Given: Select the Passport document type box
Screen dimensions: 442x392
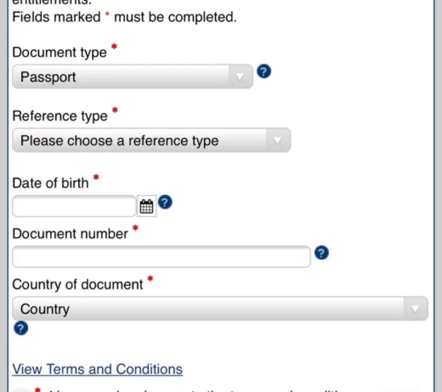Looking at the screenshot, I should coord(123,77).
